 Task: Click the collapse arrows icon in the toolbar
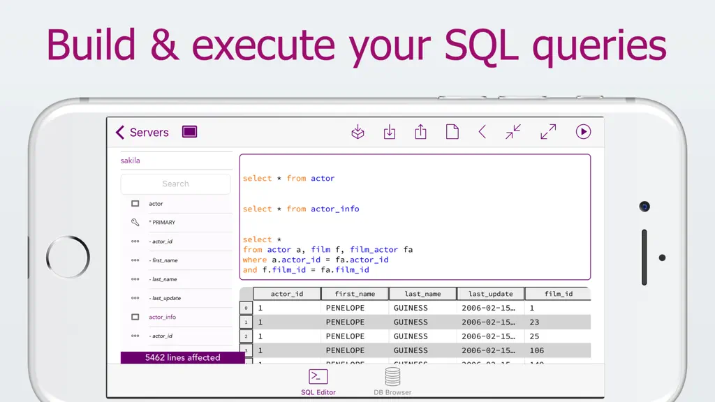(x=513, y=132)
